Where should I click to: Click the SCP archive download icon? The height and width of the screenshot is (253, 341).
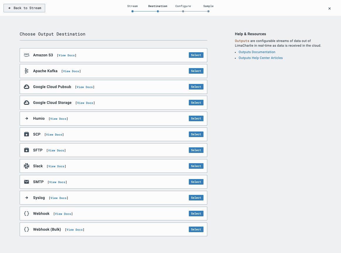click(26, 134)
